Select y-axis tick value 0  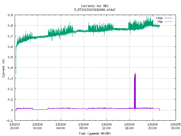coord(12,110)
